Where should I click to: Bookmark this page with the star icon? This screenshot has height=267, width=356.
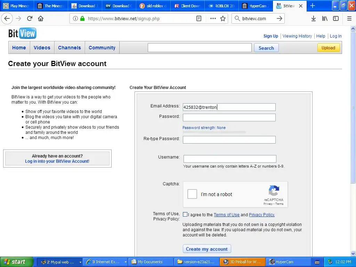tap(223, 19)
